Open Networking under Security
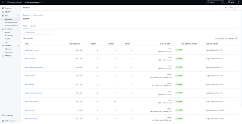 [9, 52]
